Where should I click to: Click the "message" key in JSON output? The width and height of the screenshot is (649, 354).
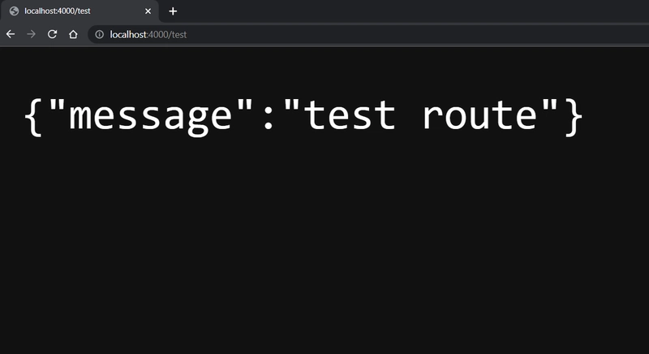coord(150,116)
